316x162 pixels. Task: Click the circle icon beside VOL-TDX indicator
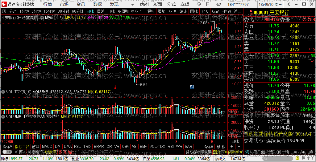pyautogui.click(x=3, y=91)
